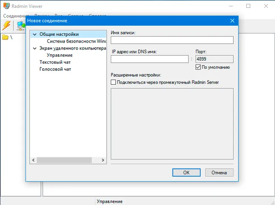This screenshot has height=205, width=275.
Task: Select Общие настройки in settings tree
Action: tap(59, 34)
